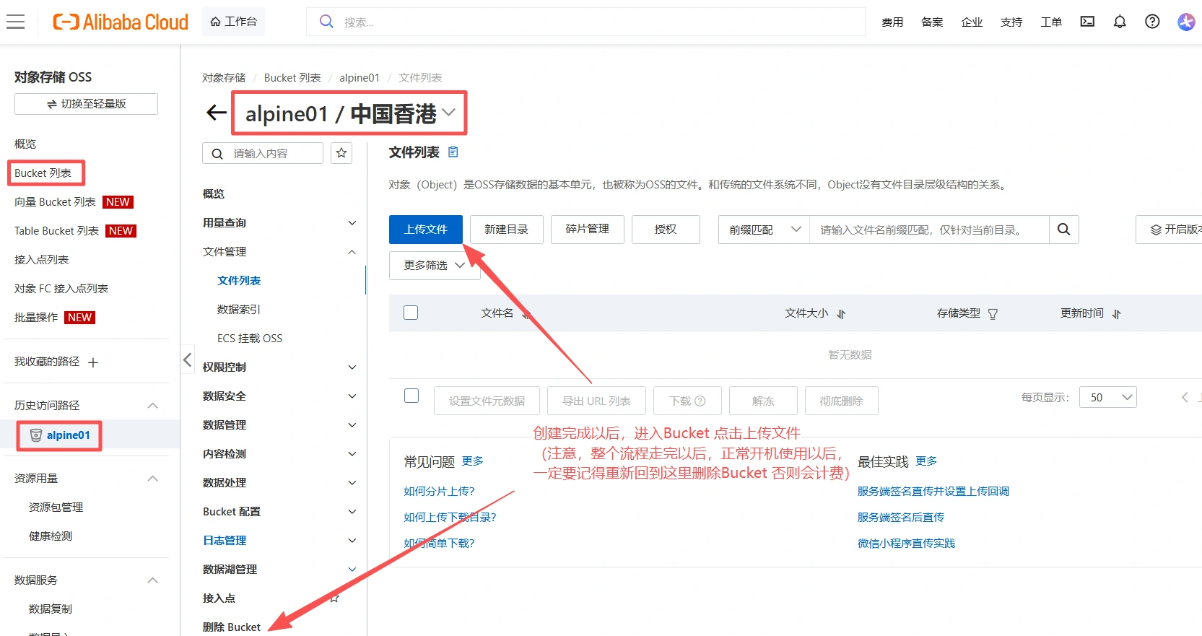Pin the 接入点 item with its star
The image size is (1202, 636).
click(335, 598)
